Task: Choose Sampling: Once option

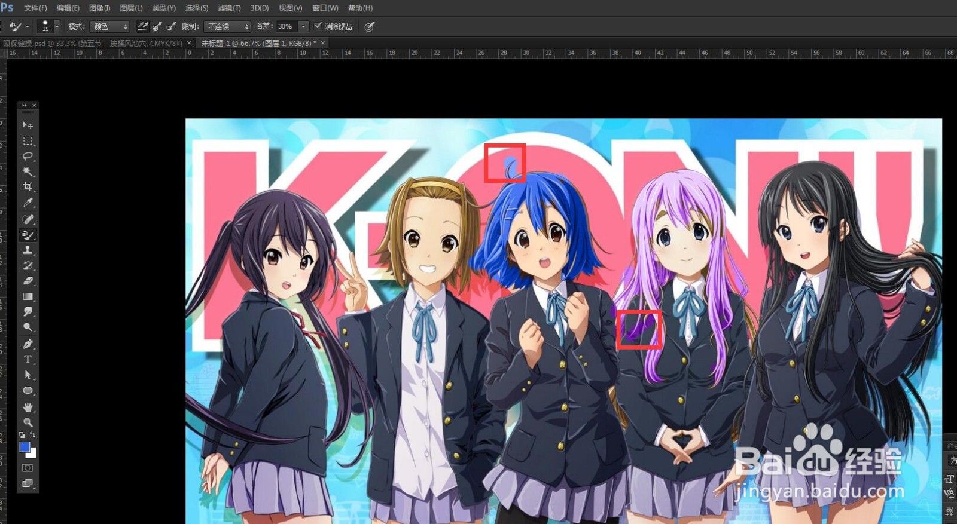Action: click(x=157, y=26)
